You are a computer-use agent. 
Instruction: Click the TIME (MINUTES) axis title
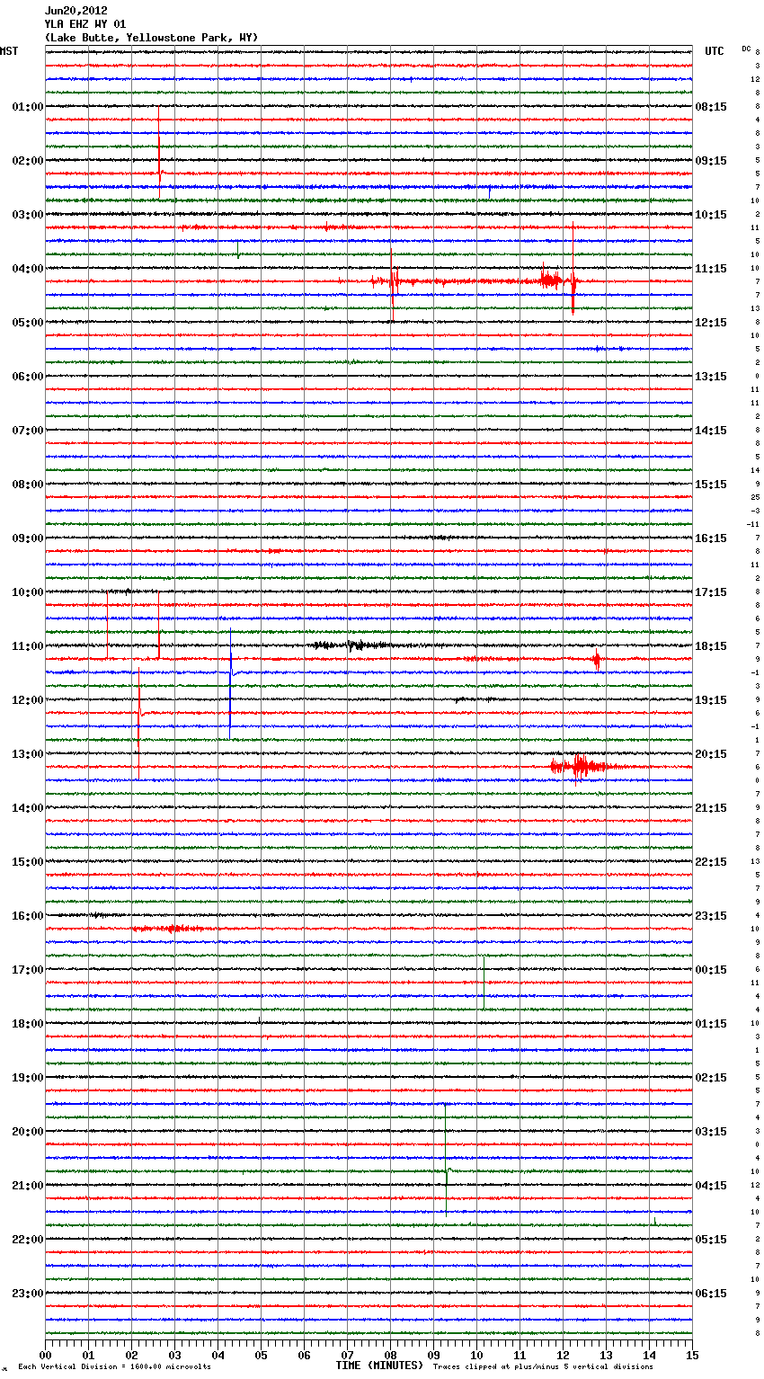(x=379, y=1366)
